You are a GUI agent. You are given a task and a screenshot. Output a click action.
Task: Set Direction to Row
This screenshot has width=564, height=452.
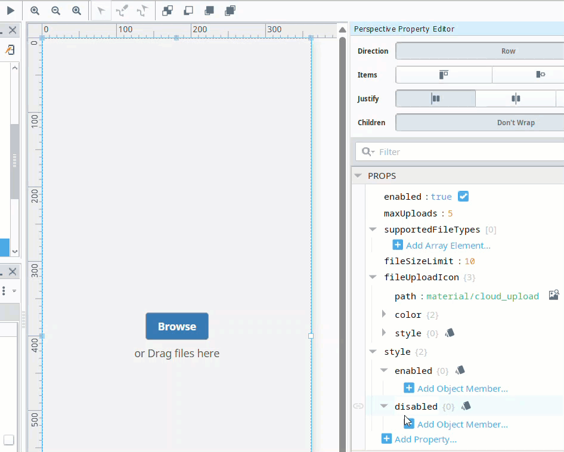(x=480, y=51)
